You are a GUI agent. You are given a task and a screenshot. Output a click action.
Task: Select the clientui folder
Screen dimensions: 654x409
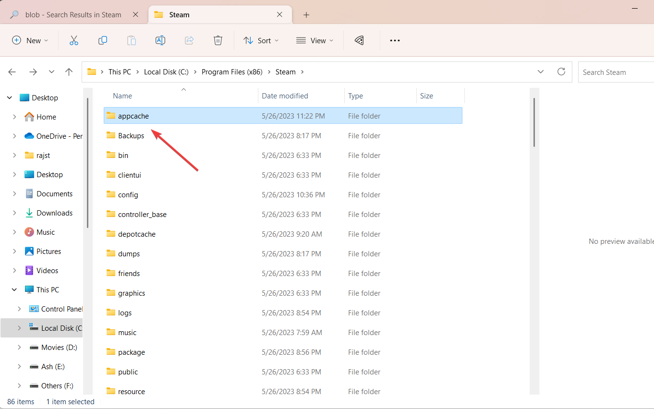tap(283, 175)
